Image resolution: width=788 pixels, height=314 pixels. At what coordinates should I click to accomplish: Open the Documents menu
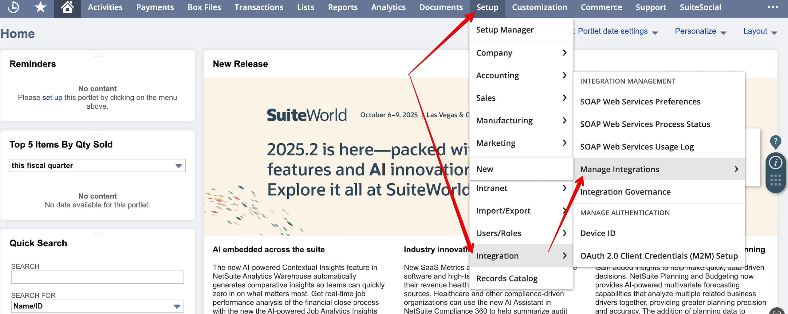tap(441, 7)
